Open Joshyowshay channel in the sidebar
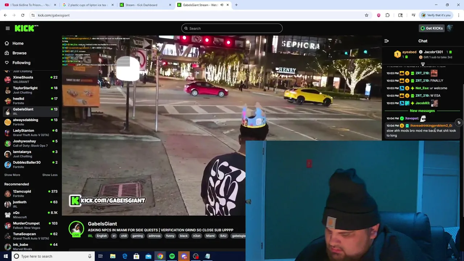 31,143
